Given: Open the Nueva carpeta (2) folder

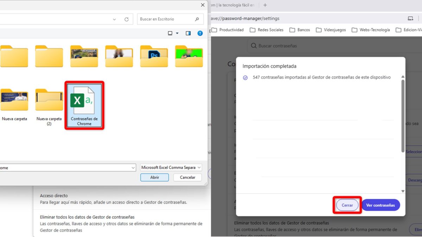Looking at the screenshot, I should [x=49, y=107].
